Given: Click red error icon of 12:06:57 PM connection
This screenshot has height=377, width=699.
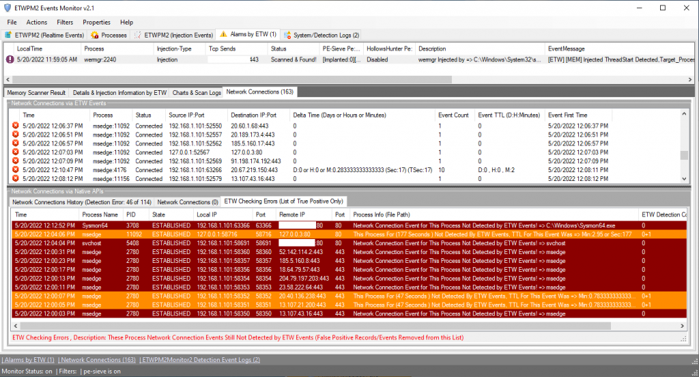Looking at the screenshot, I should (x=15, y=143).
